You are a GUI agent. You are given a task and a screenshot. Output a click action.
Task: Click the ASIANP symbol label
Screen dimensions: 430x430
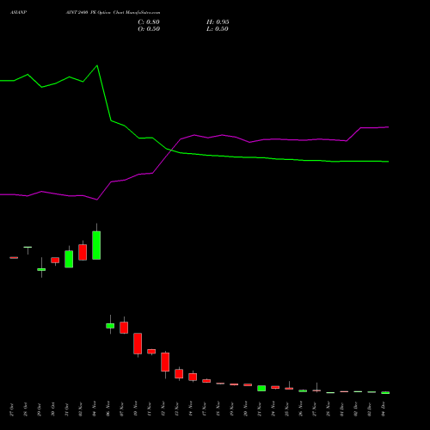coord(18,13)
